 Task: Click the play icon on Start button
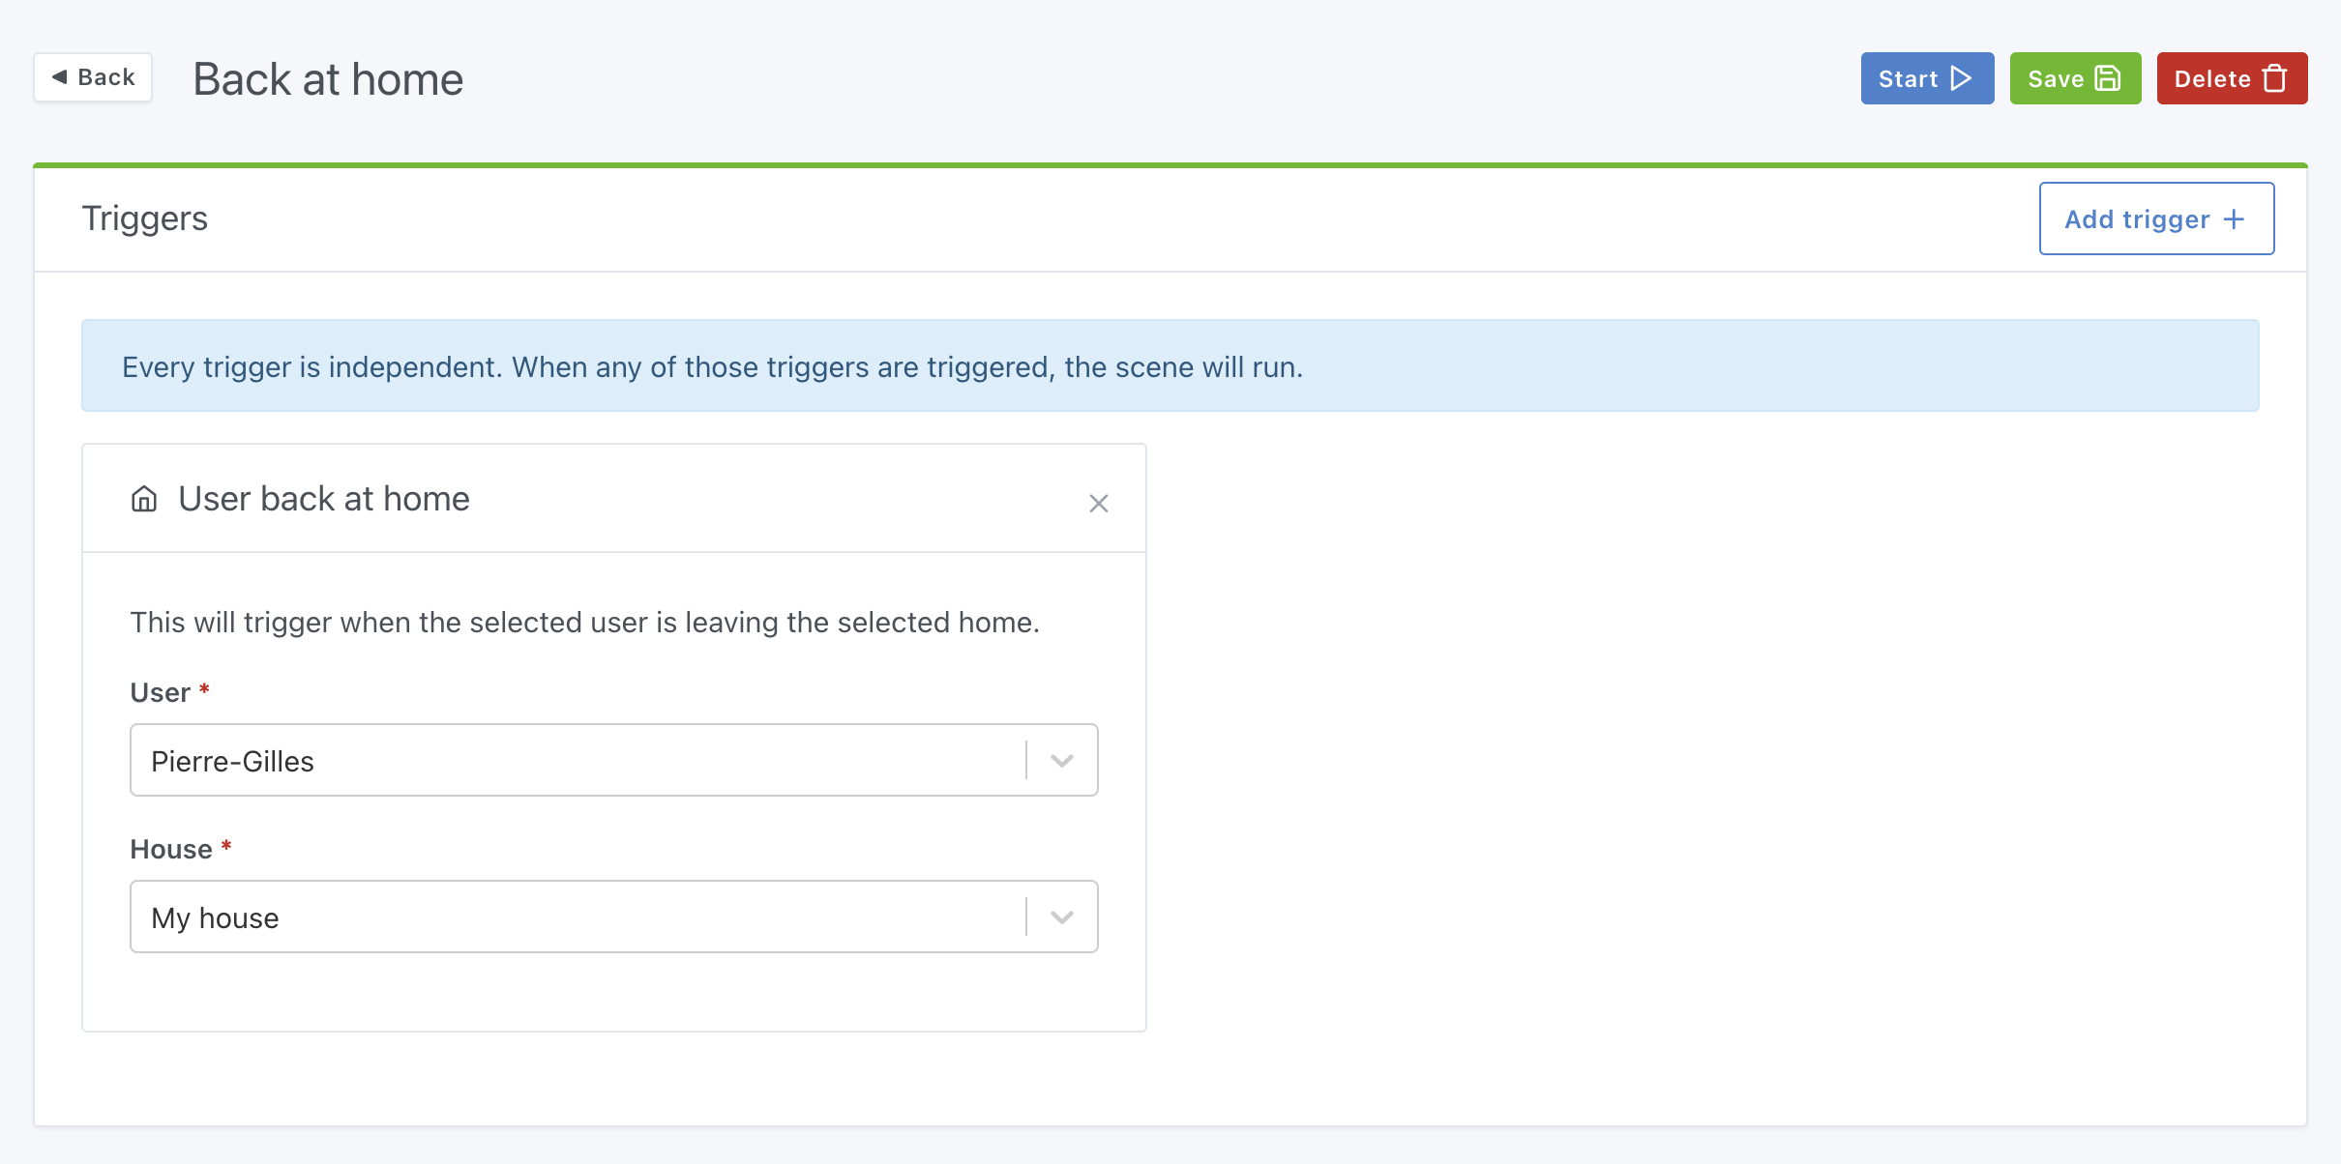point(1961,78)
